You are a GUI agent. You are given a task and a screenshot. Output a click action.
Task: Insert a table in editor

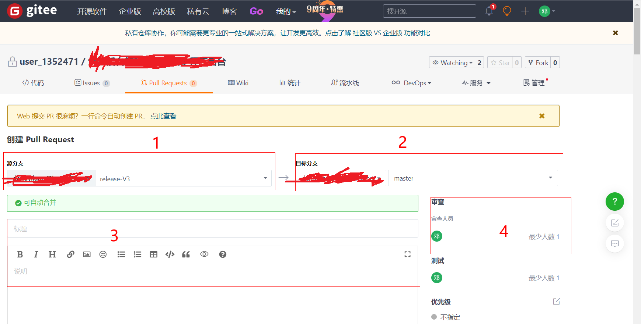[x=154, y=254]
